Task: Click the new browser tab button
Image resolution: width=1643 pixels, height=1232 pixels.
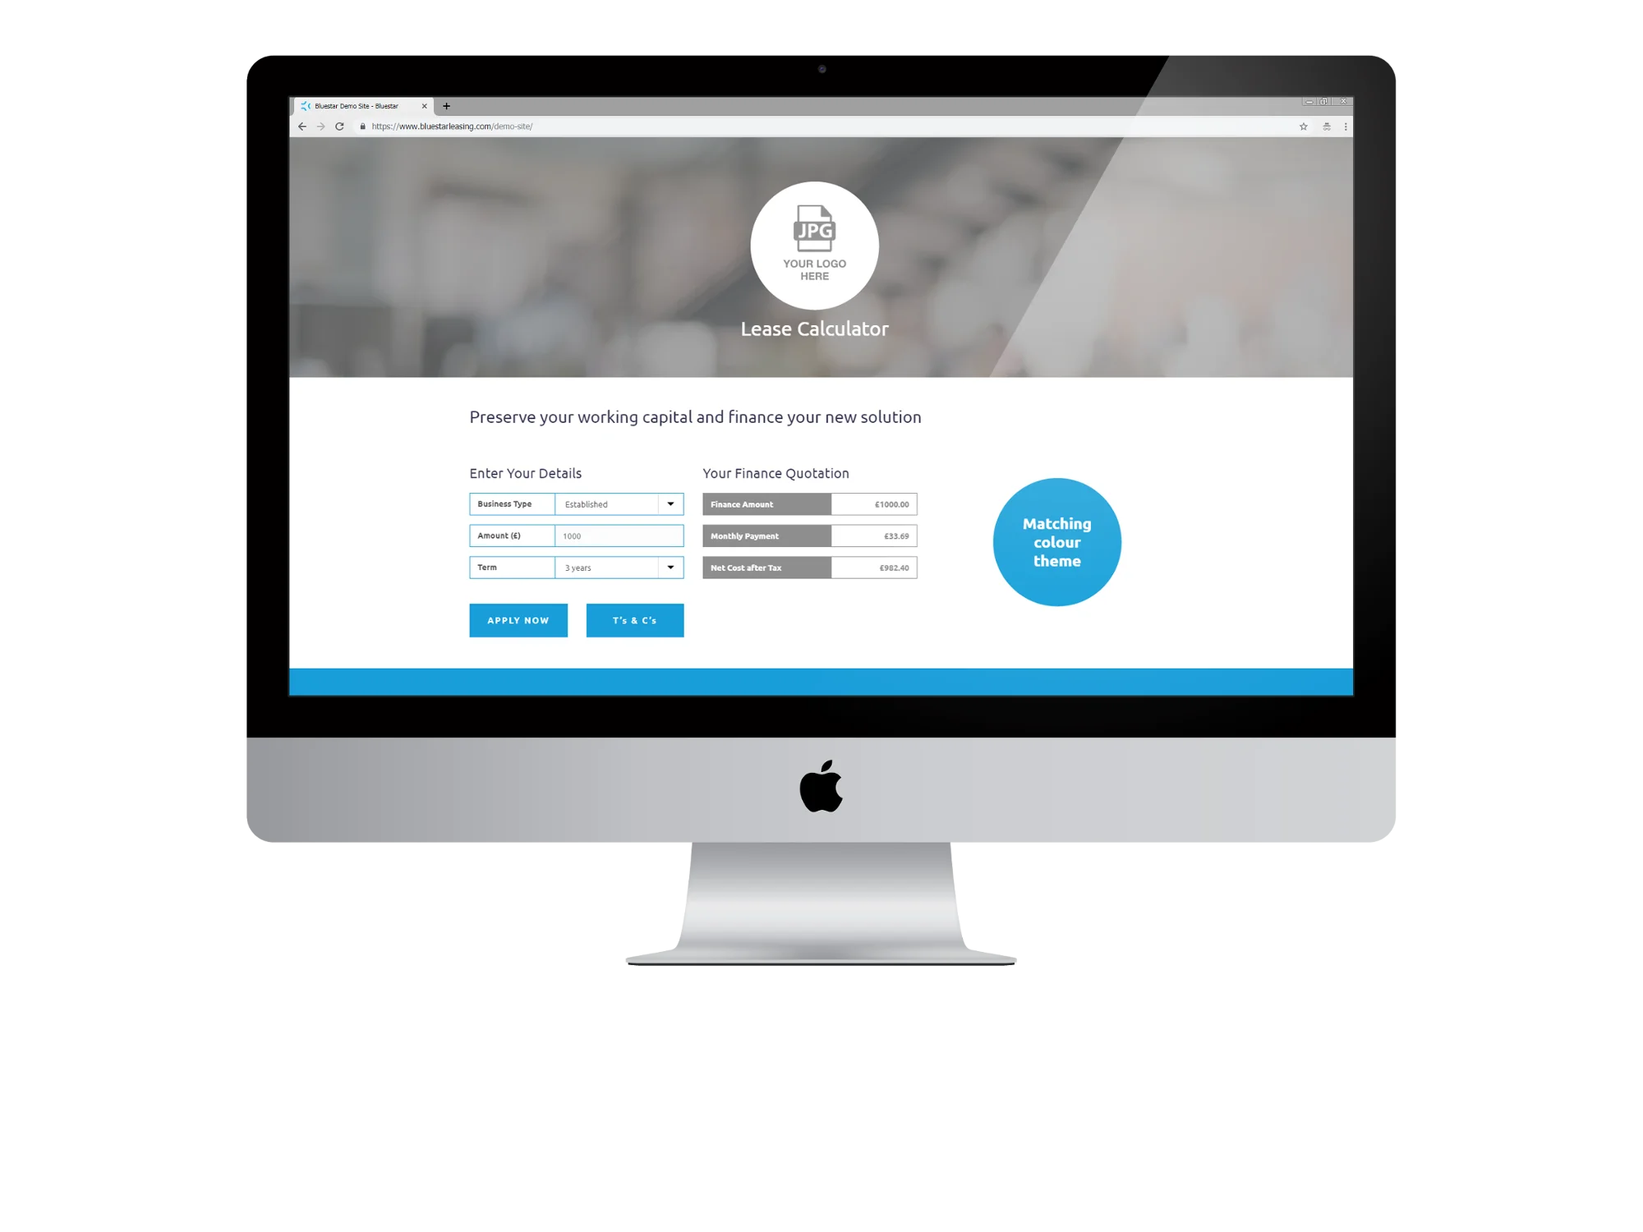Action: click(446, 105)
